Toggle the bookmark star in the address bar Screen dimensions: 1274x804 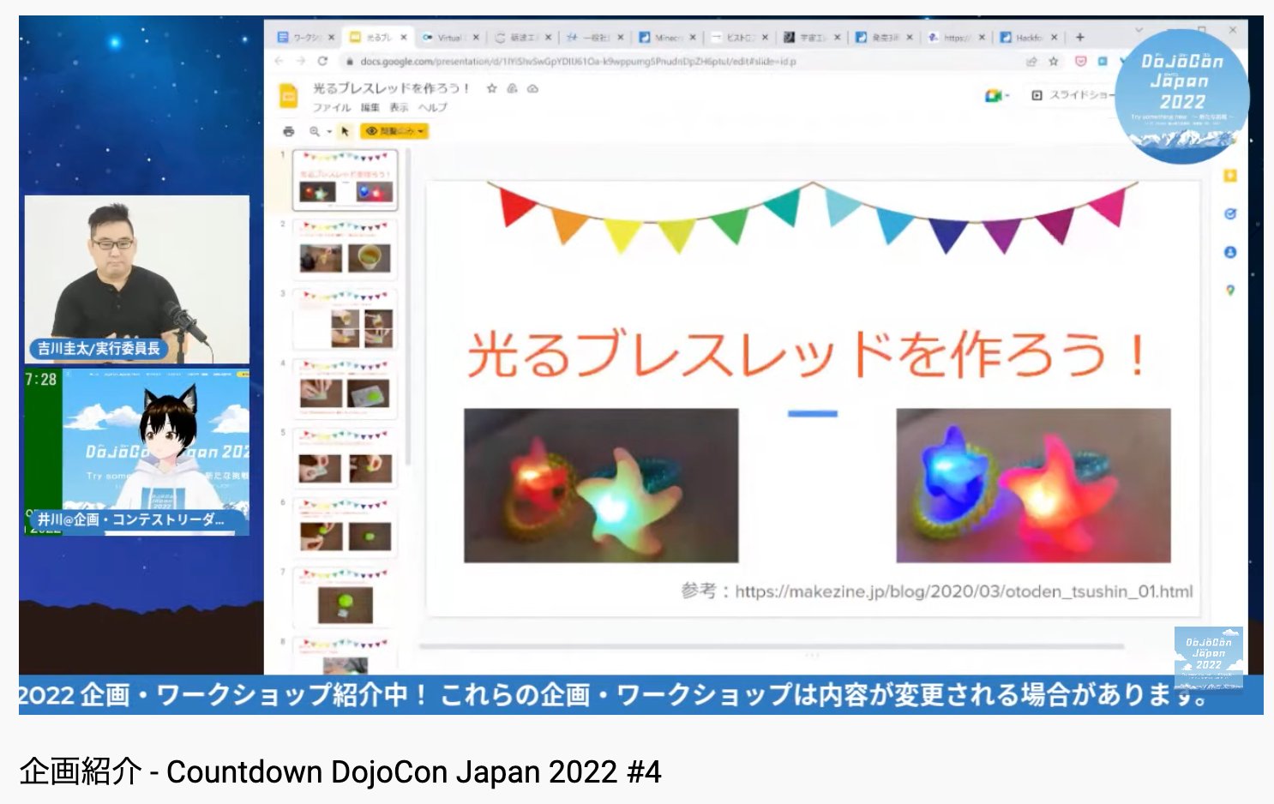1051,62
